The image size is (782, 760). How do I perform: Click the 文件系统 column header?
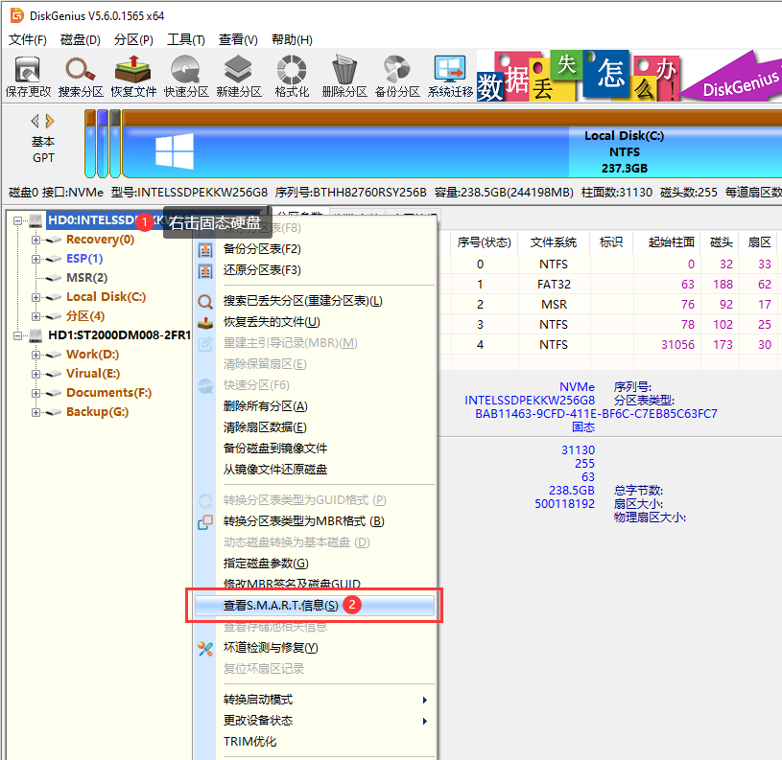coord(553,242)
